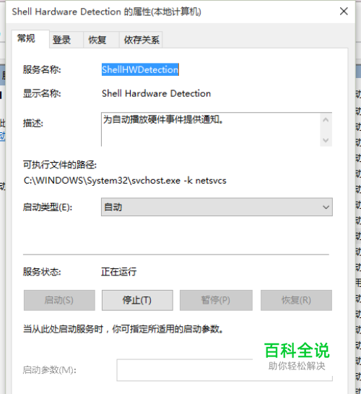
Task: Click the 暂停(P) button
Action: [216, 300]
